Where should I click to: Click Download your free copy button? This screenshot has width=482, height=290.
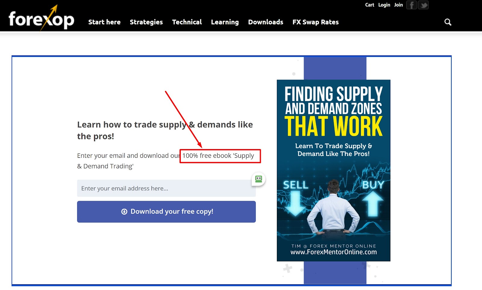point(166,212)
